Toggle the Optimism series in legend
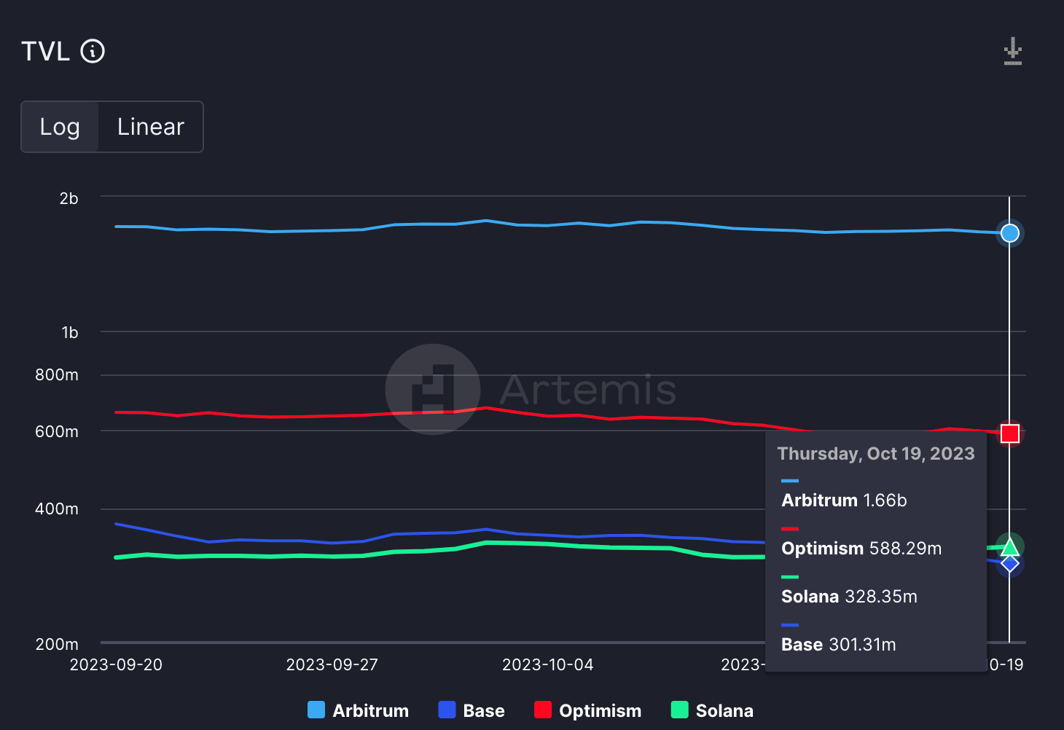 click(x=587, y=710)
